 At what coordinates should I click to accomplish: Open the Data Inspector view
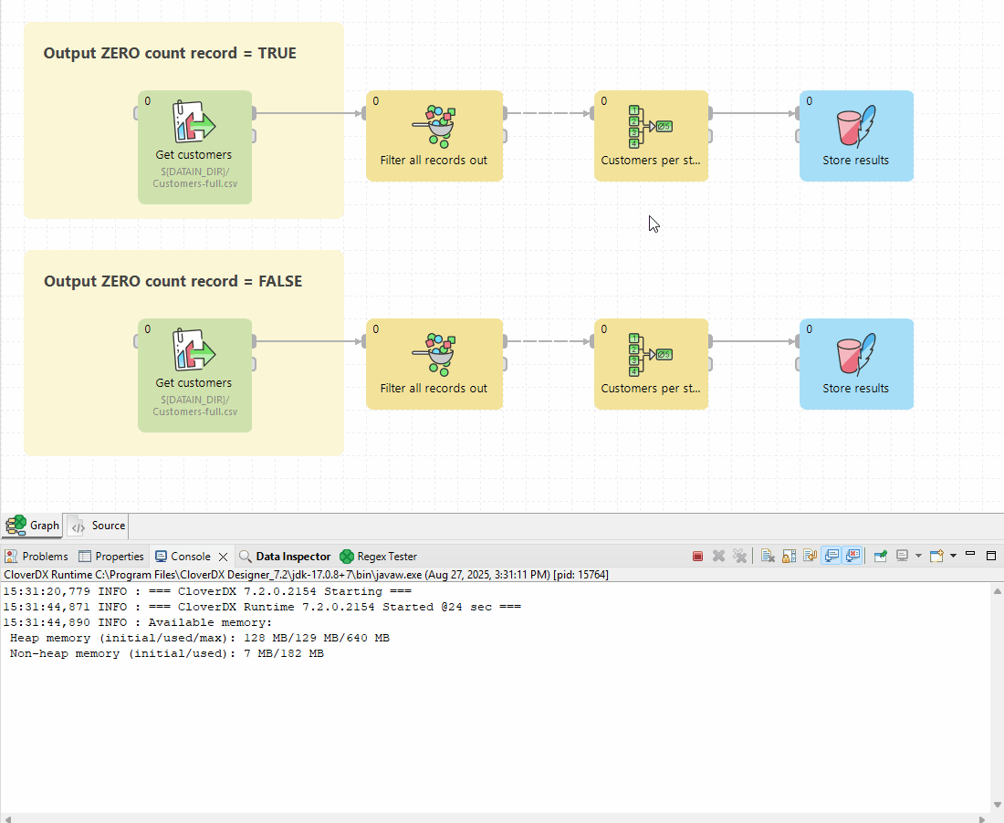click(285, 557)
